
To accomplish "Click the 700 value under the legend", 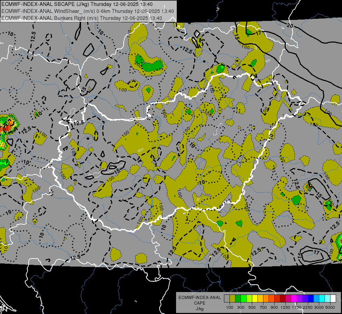I will point(263,307).
